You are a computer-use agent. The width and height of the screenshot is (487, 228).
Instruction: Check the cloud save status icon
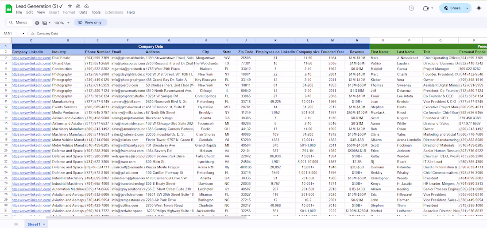tap(87, 6)
